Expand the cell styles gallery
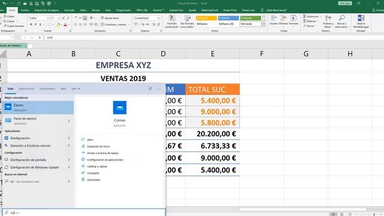 [x=264, y=25]
